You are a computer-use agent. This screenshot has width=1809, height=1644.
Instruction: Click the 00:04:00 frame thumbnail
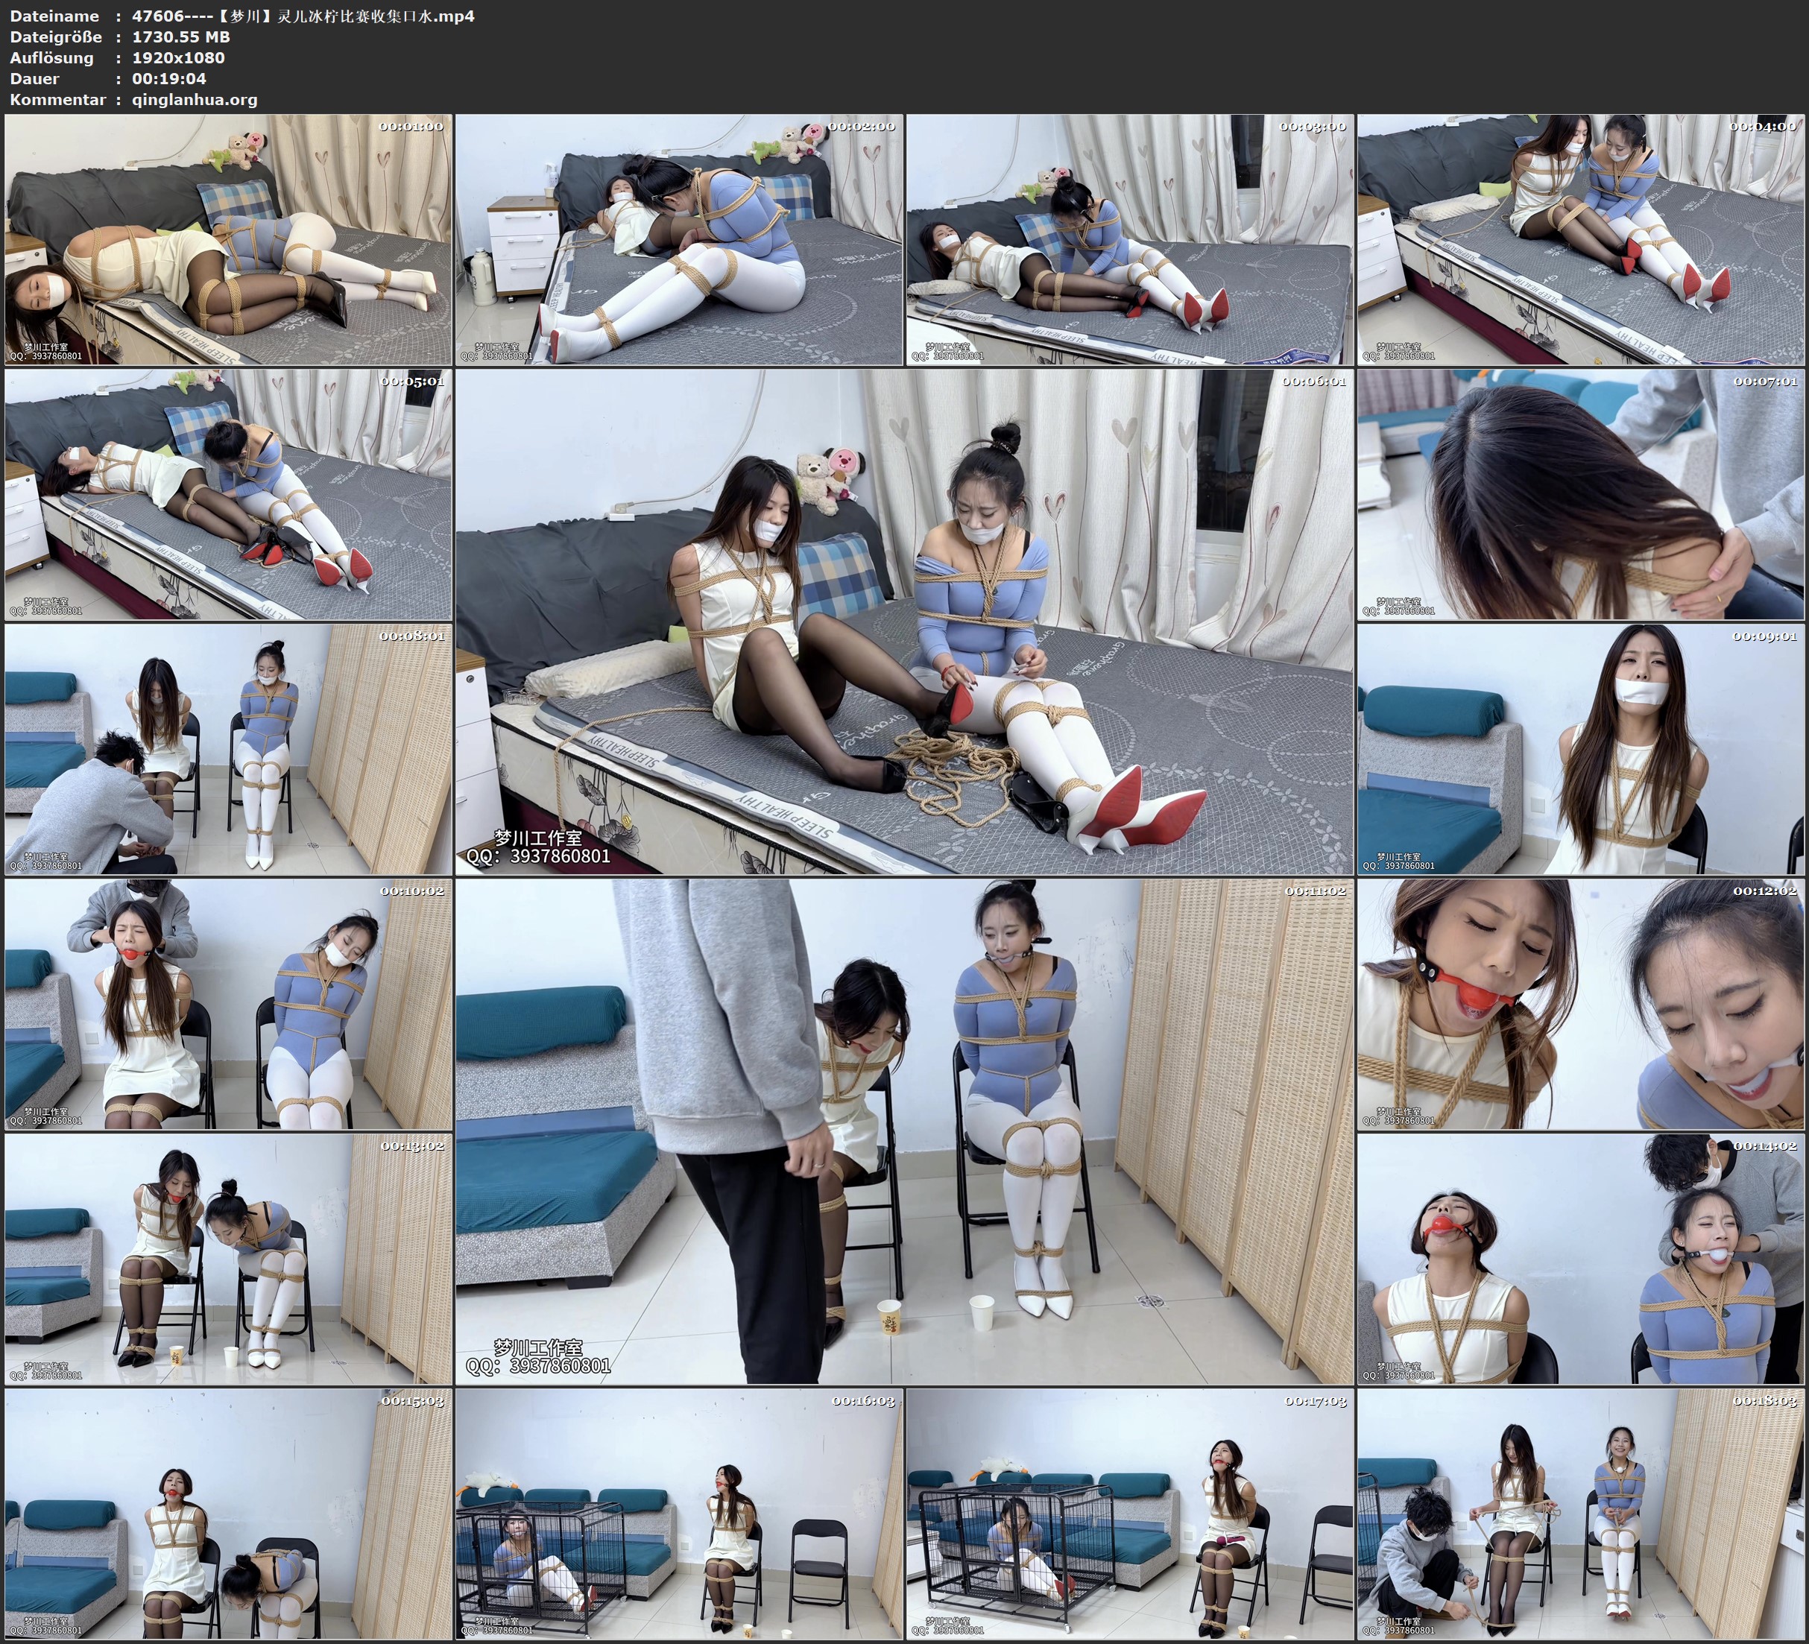point(1581,240)
